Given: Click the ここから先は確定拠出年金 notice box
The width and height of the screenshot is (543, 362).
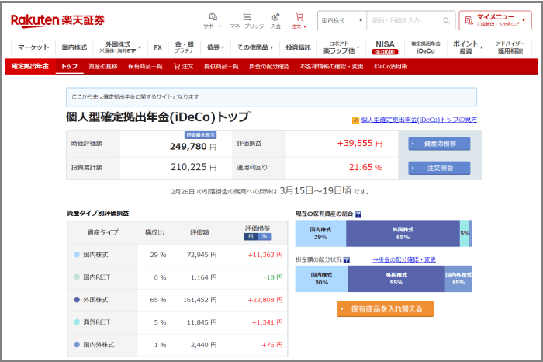Looking at the screenshot, I should [x=271, y=97].
